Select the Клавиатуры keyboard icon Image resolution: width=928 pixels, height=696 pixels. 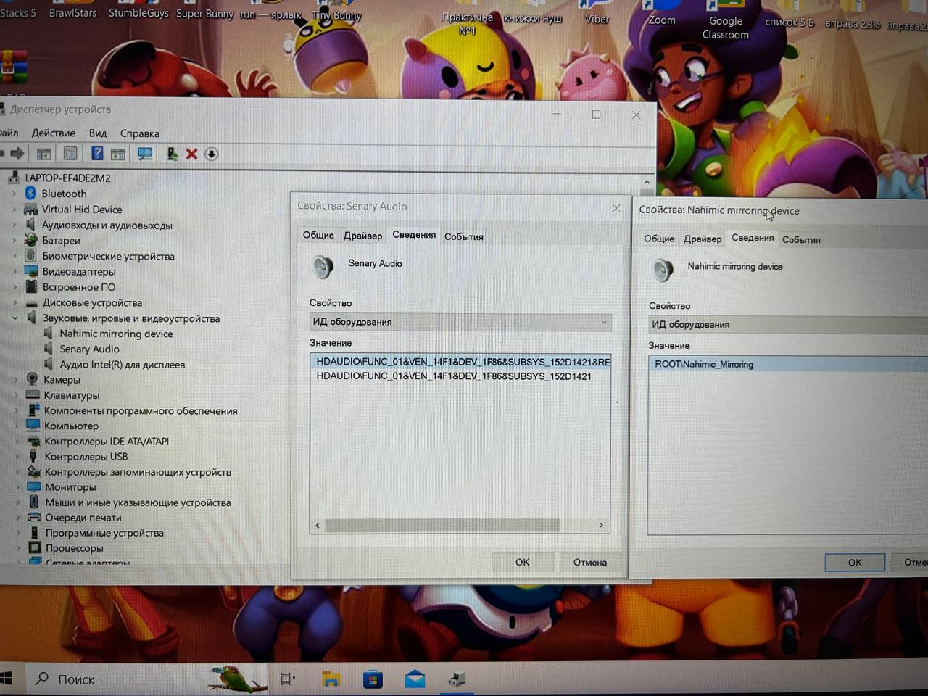[33, 395]
